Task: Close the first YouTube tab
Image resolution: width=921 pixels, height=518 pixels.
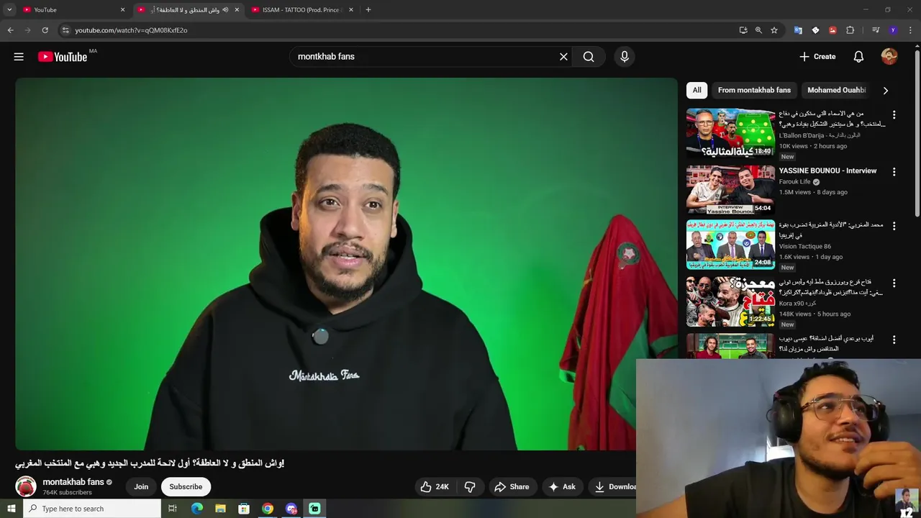Action: click(x=122, y=9)
